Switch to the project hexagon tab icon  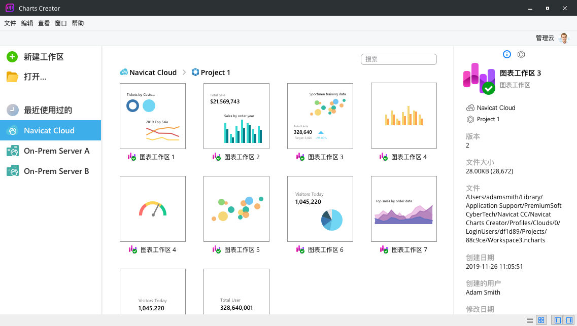click(x=521, y=54)
